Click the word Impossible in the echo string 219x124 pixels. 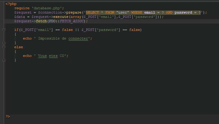[x=49, y=38]
